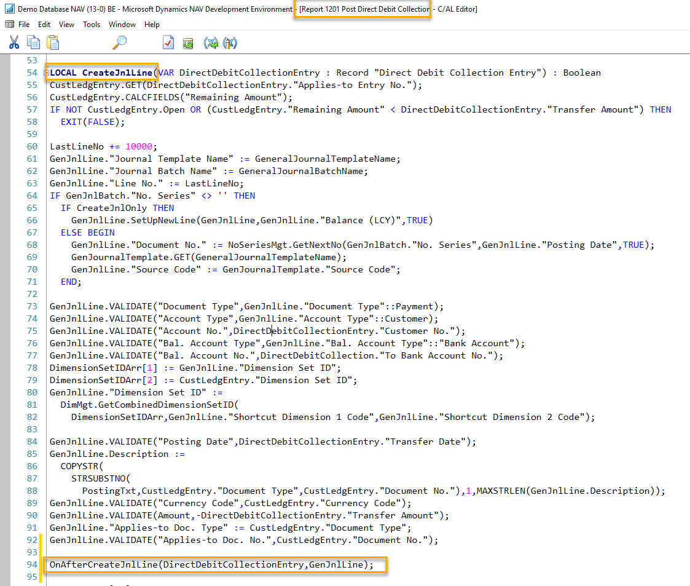Select the Cut tool in the toolbar
Screen dimensions: 690x586
tap(14, 42)
